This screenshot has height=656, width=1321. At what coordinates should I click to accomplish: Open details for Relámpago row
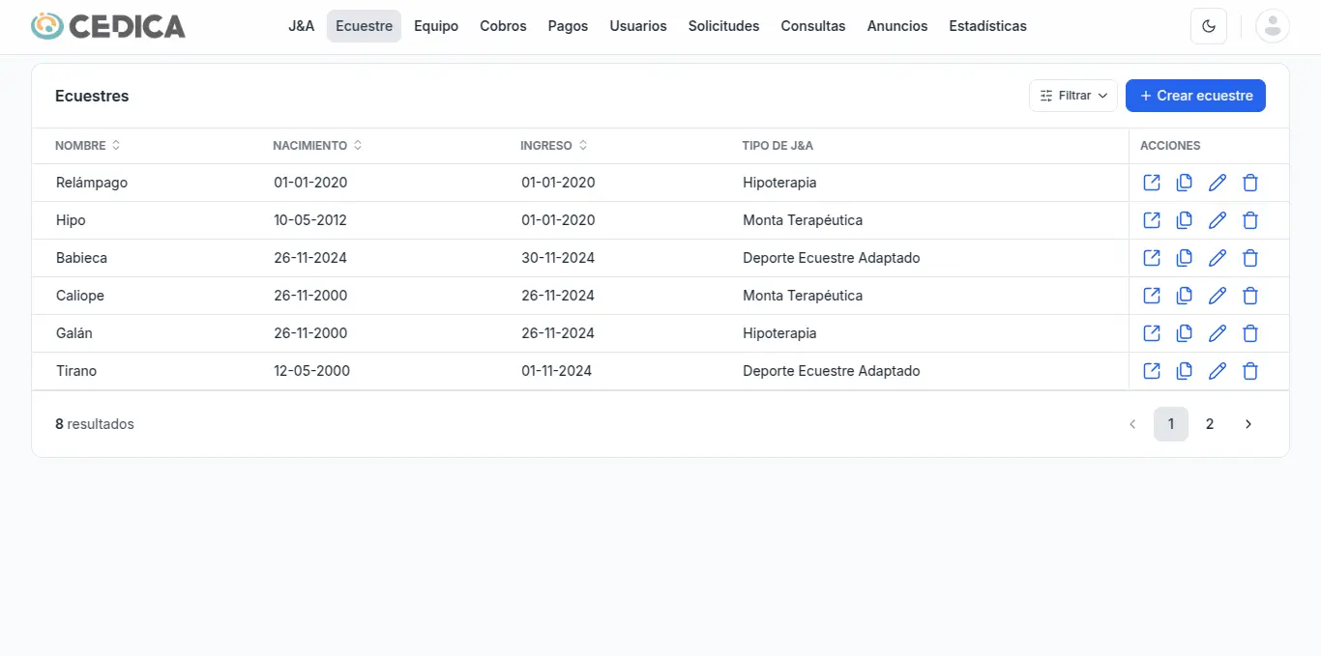click(1152, 183)
